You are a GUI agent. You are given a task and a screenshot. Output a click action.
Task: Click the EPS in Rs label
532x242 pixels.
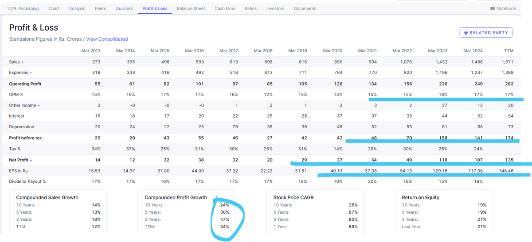click(18, 170)
